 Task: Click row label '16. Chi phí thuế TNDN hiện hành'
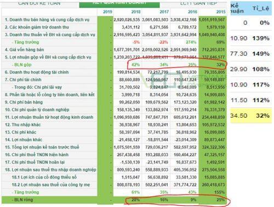click(37, 154)
